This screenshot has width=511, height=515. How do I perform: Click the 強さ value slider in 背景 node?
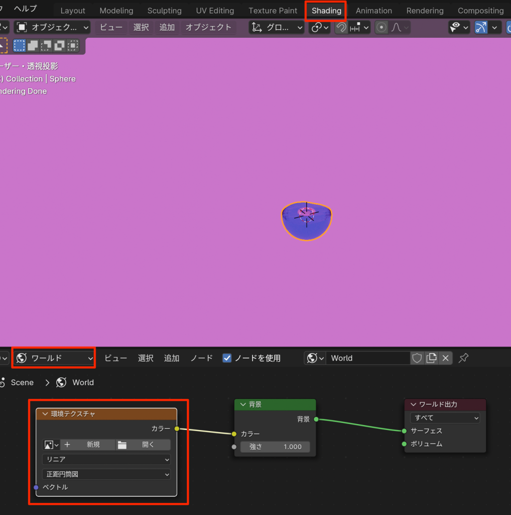[x=275, y=447]
